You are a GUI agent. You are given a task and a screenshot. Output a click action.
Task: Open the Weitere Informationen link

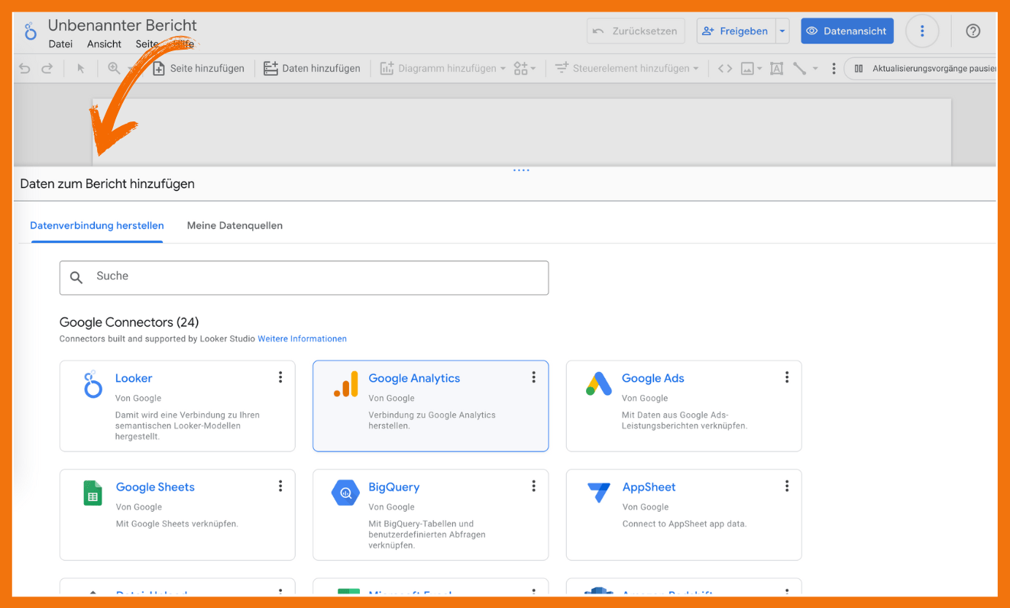pyautogui.click(x=302, y=339)
